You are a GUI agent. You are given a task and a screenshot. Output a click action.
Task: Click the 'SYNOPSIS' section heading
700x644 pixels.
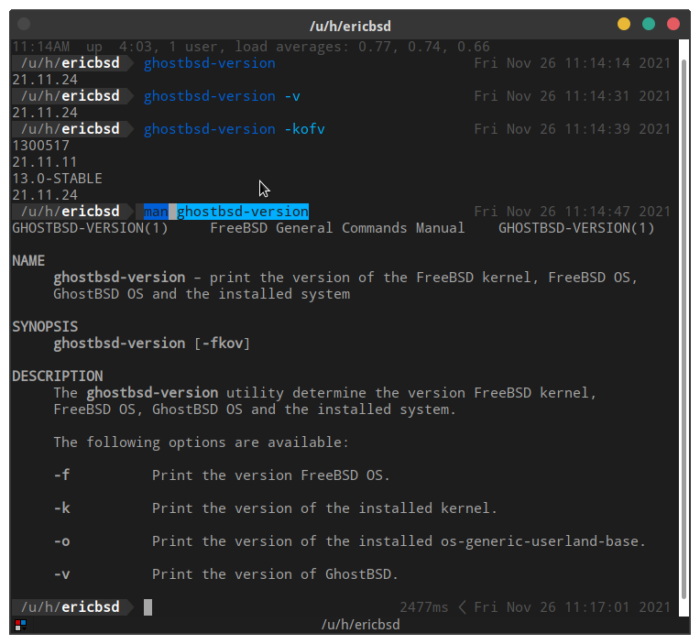pos(45,327)
